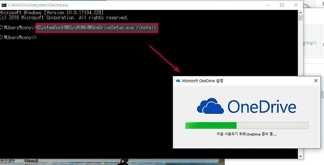Maximize the cmd.exe window
324x165 pixels.
click(x=282, y=5)
